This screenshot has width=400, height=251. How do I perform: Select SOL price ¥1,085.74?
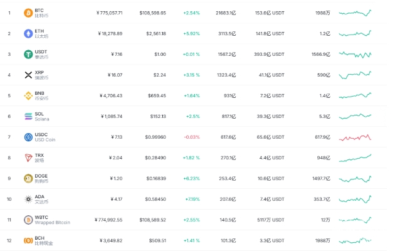tap(112, 116)
